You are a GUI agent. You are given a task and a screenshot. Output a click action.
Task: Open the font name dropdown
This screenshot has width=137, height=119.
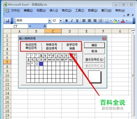49,21
